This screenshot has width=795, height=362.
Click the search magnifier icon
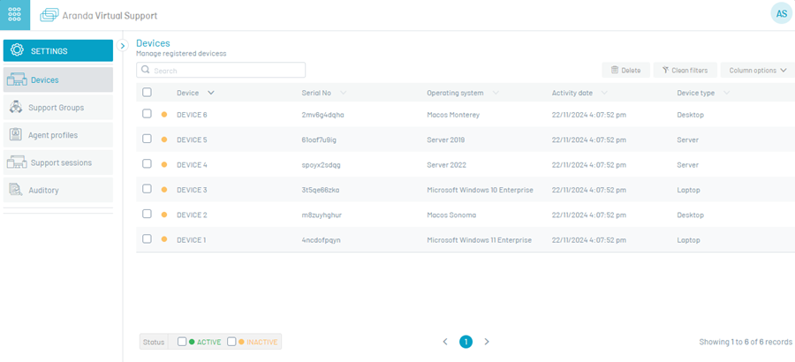[x=146, y=70]
